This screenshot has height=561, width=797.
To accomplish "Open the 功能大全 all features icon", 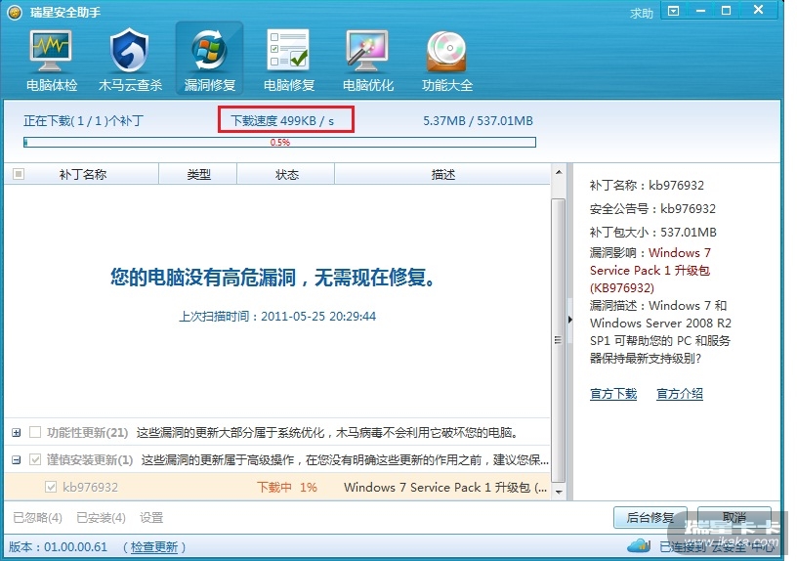I will 446,60.
